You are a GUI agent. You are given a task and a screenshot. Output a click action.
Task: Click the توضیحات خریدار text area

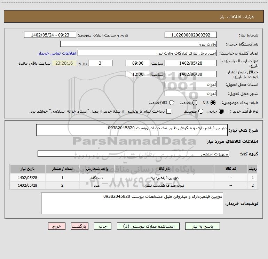(132, 203)
